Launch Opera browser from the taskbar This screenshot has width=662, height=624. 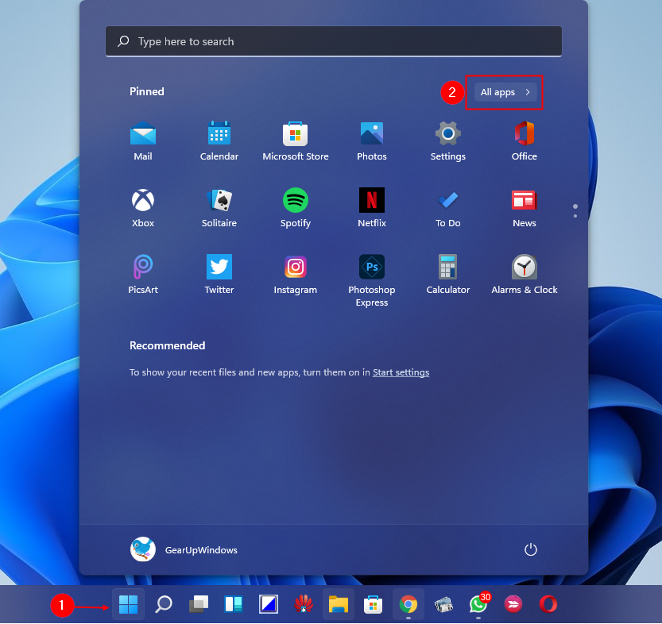(548, 605)
